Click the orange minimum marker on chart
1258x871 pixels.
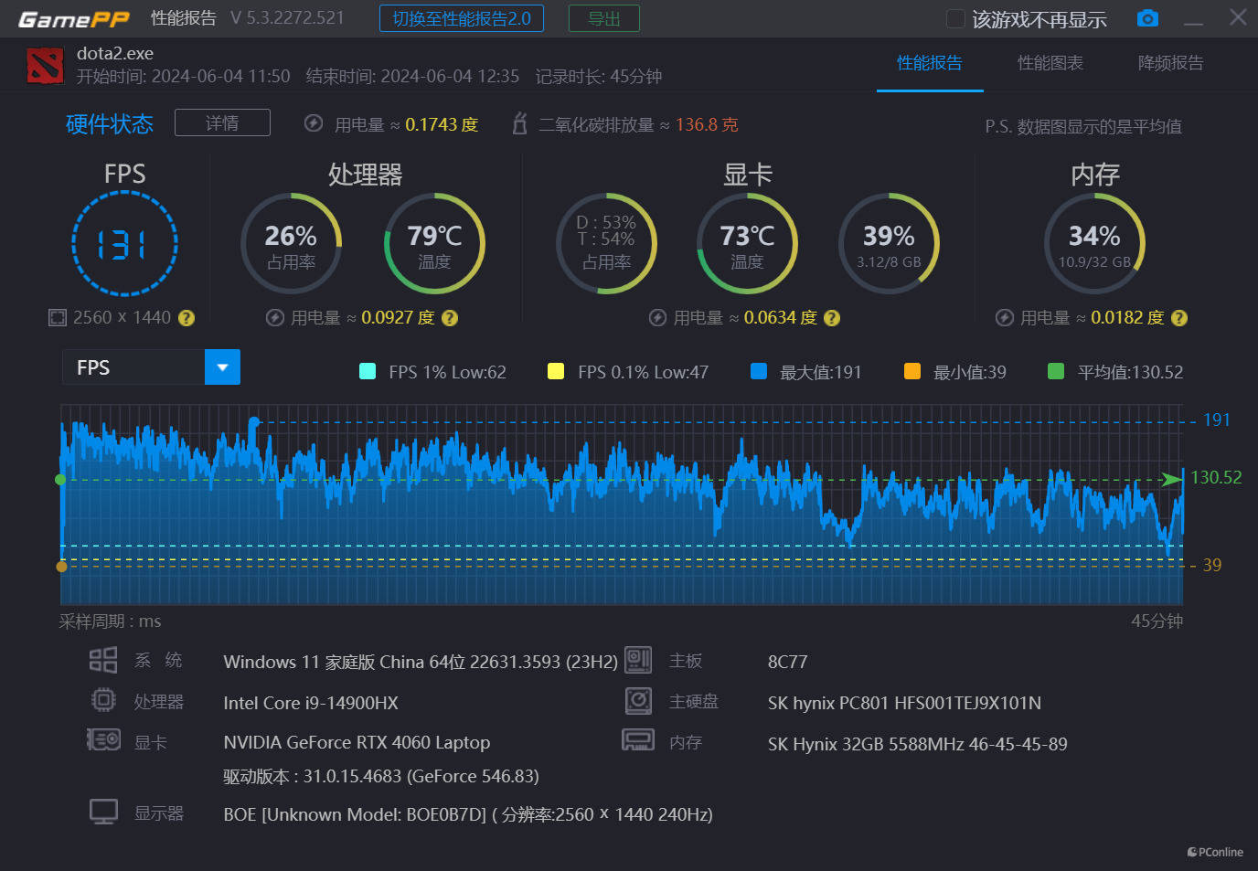point(61,567)
